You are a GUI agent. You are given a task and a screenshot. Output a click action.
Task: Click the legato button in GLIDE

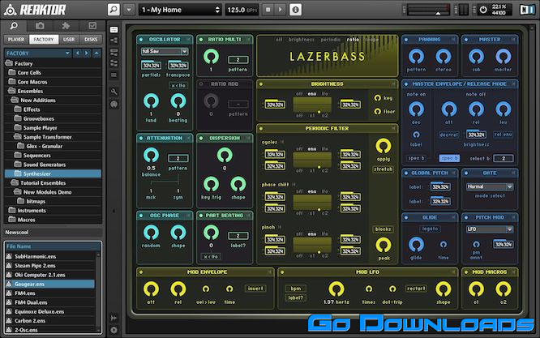point(430,229)
